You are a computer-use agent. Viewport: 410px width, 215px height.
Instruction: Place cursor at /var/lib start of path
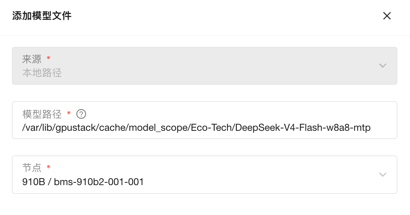(23, 128)
